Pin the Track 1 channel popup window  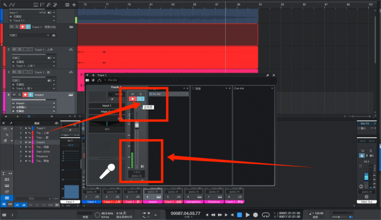(x=267, y=75)
